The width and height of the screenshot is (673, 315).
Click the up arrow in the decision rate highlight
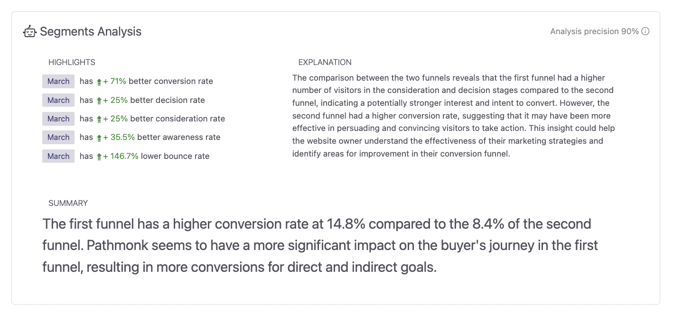[98, 100]
